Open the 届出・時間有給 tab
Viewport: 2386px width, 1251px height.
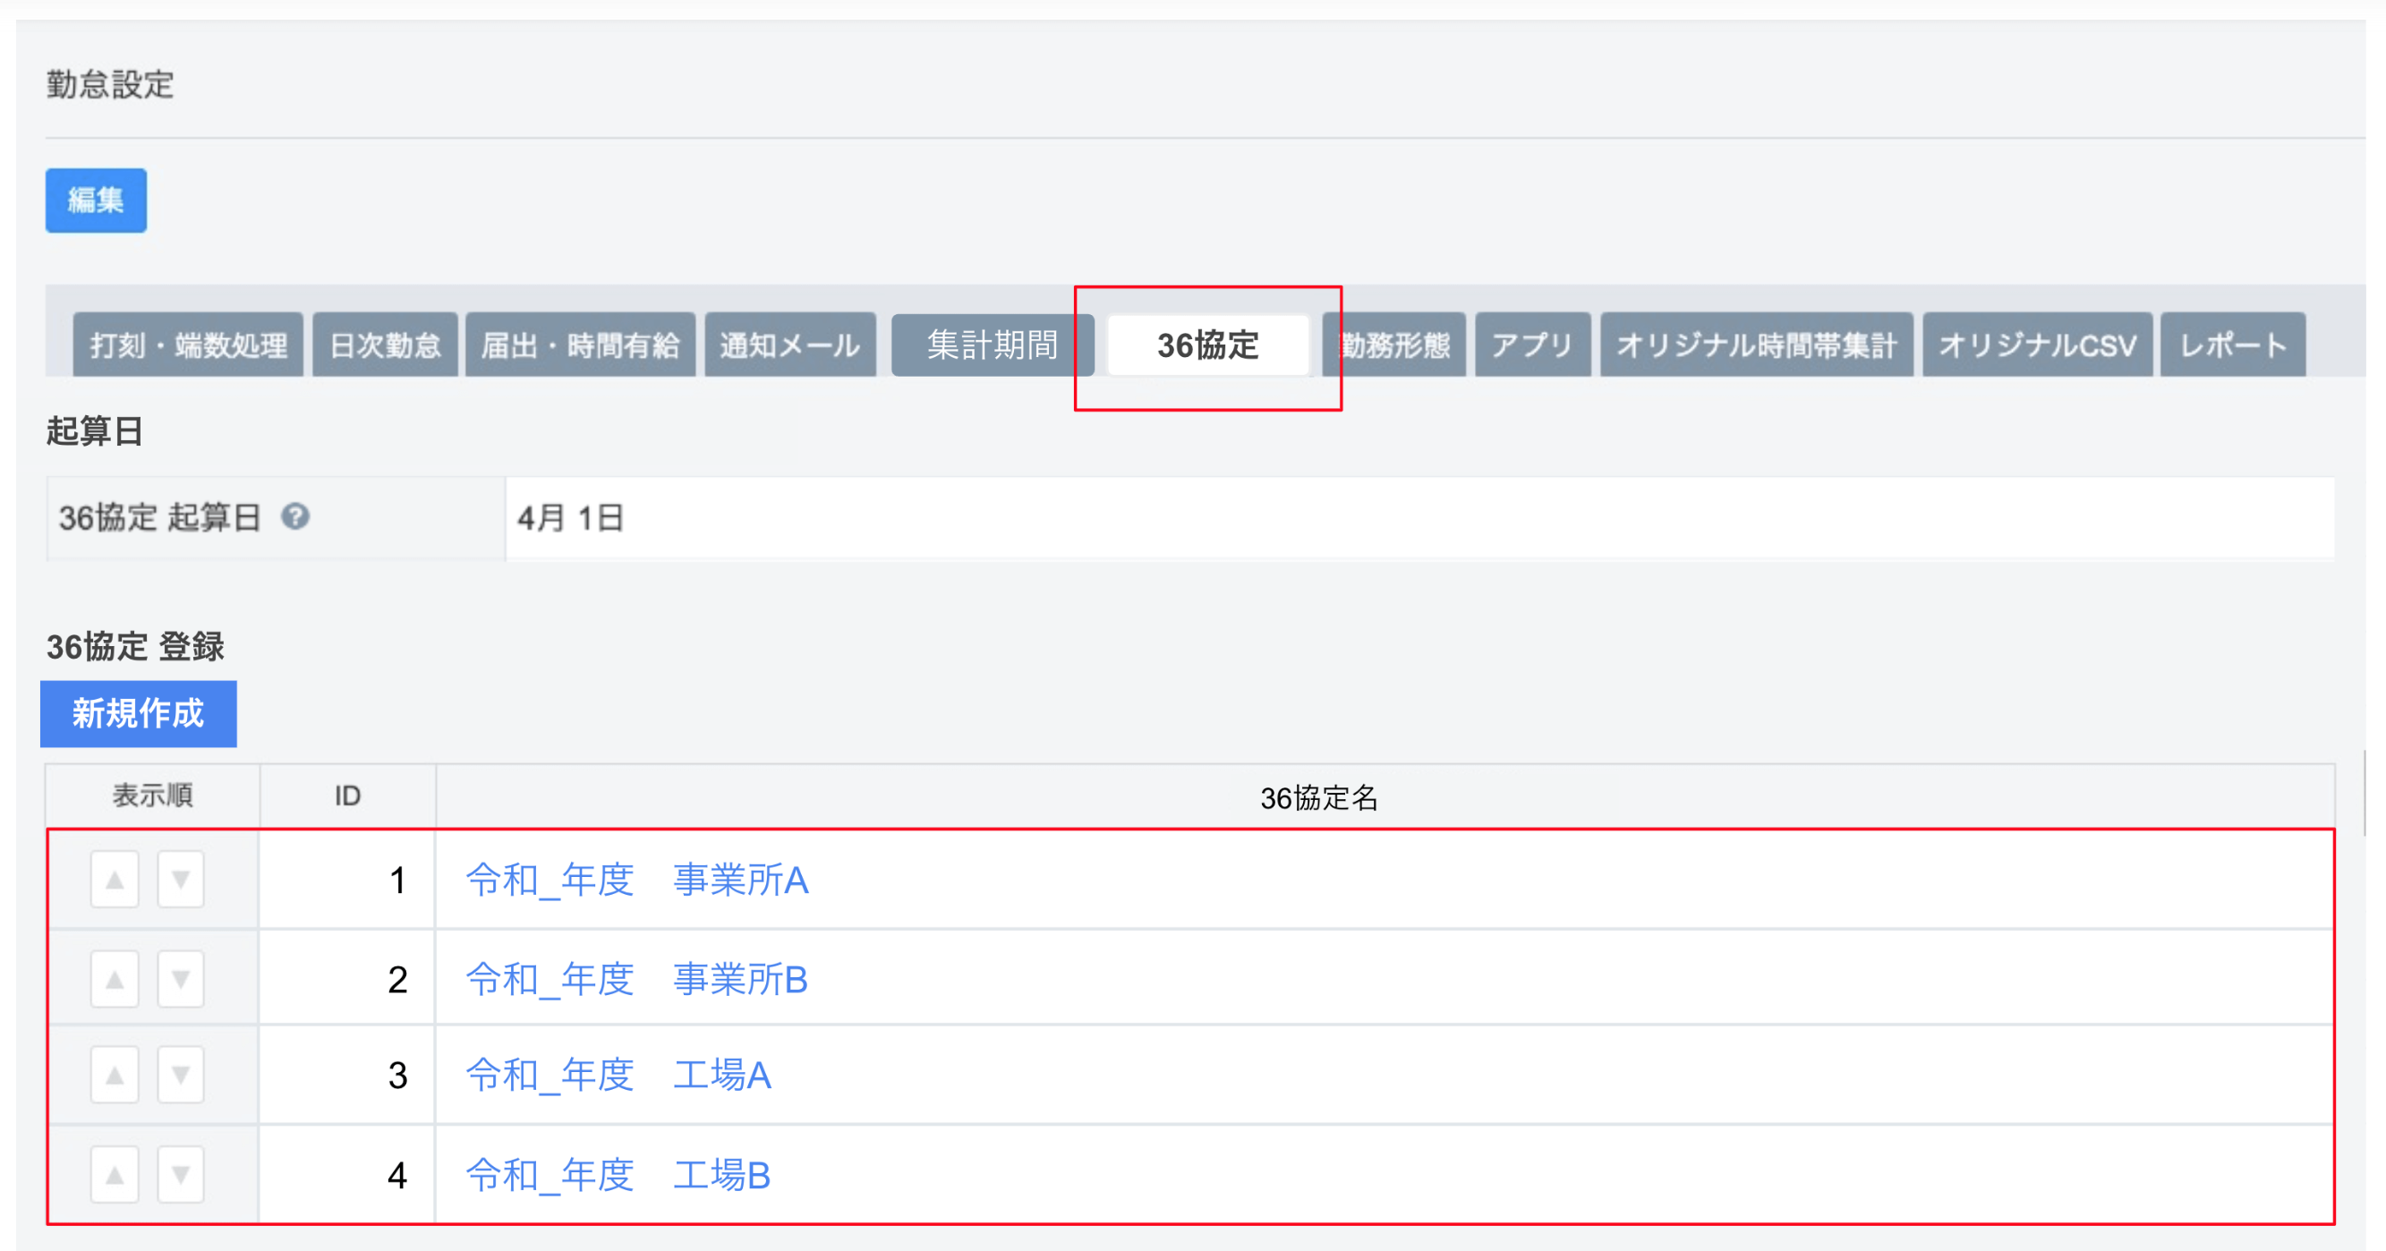click(x=580, y=345)
